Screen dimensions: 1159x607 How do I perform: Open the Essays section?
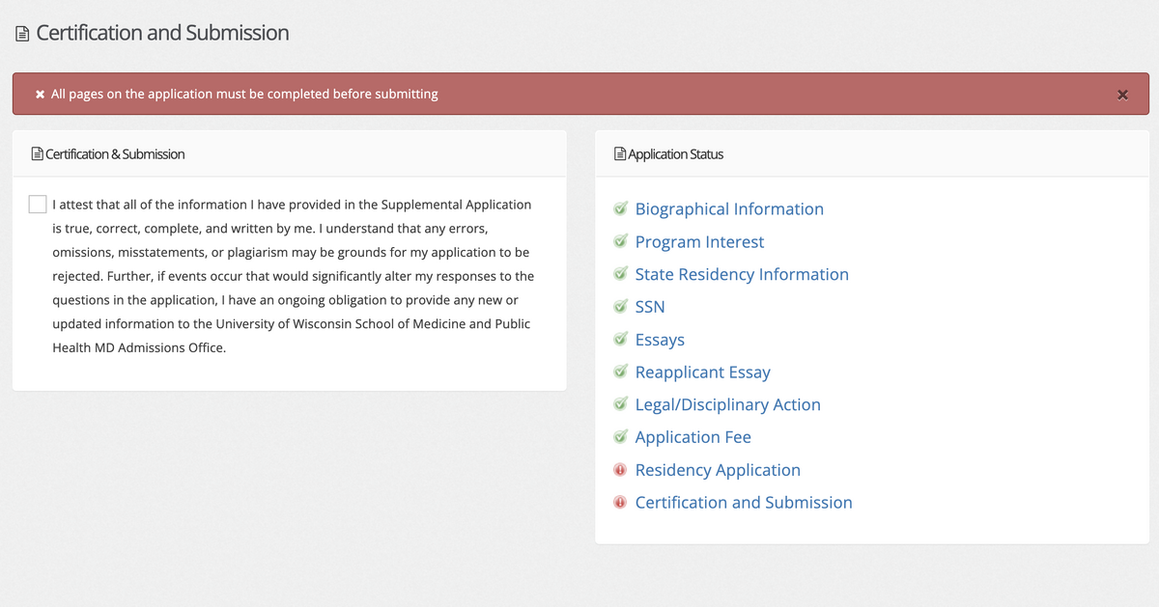(x=660, y=340)
